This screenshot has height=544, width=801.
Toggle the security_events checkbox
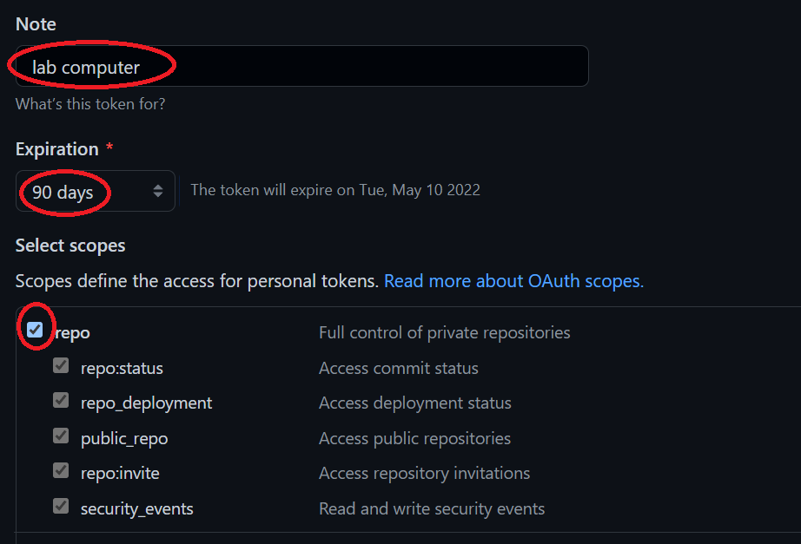pos(61,506)
